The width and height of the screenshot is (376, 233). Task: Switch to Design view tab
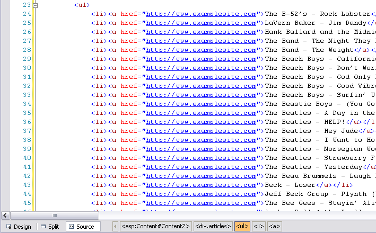[x=19, y=227]
